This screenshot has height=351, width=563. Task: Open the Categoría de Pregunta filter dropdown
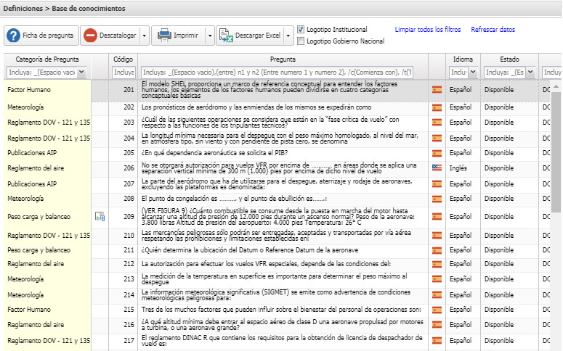click(81, 72)
